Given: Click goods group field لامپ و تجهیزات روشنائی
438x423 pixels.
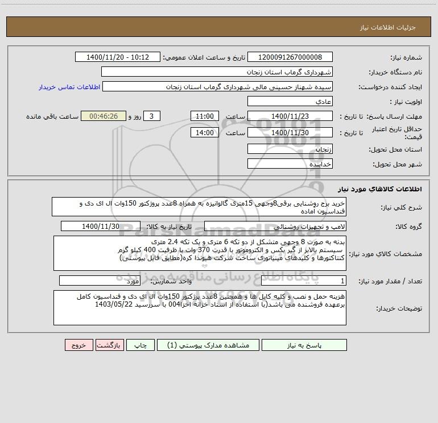Looking at the screenshot, I should coord(275,226).
